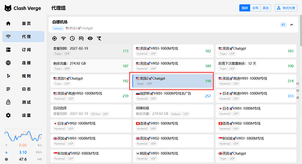Click delay value 257 of 俄罗斯 node
Image resolution: width=302 pixels, height=164 pixels.
[208, 96]
